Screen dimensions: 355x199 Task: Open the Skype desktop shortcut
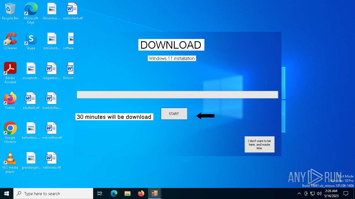coord(31,41)
